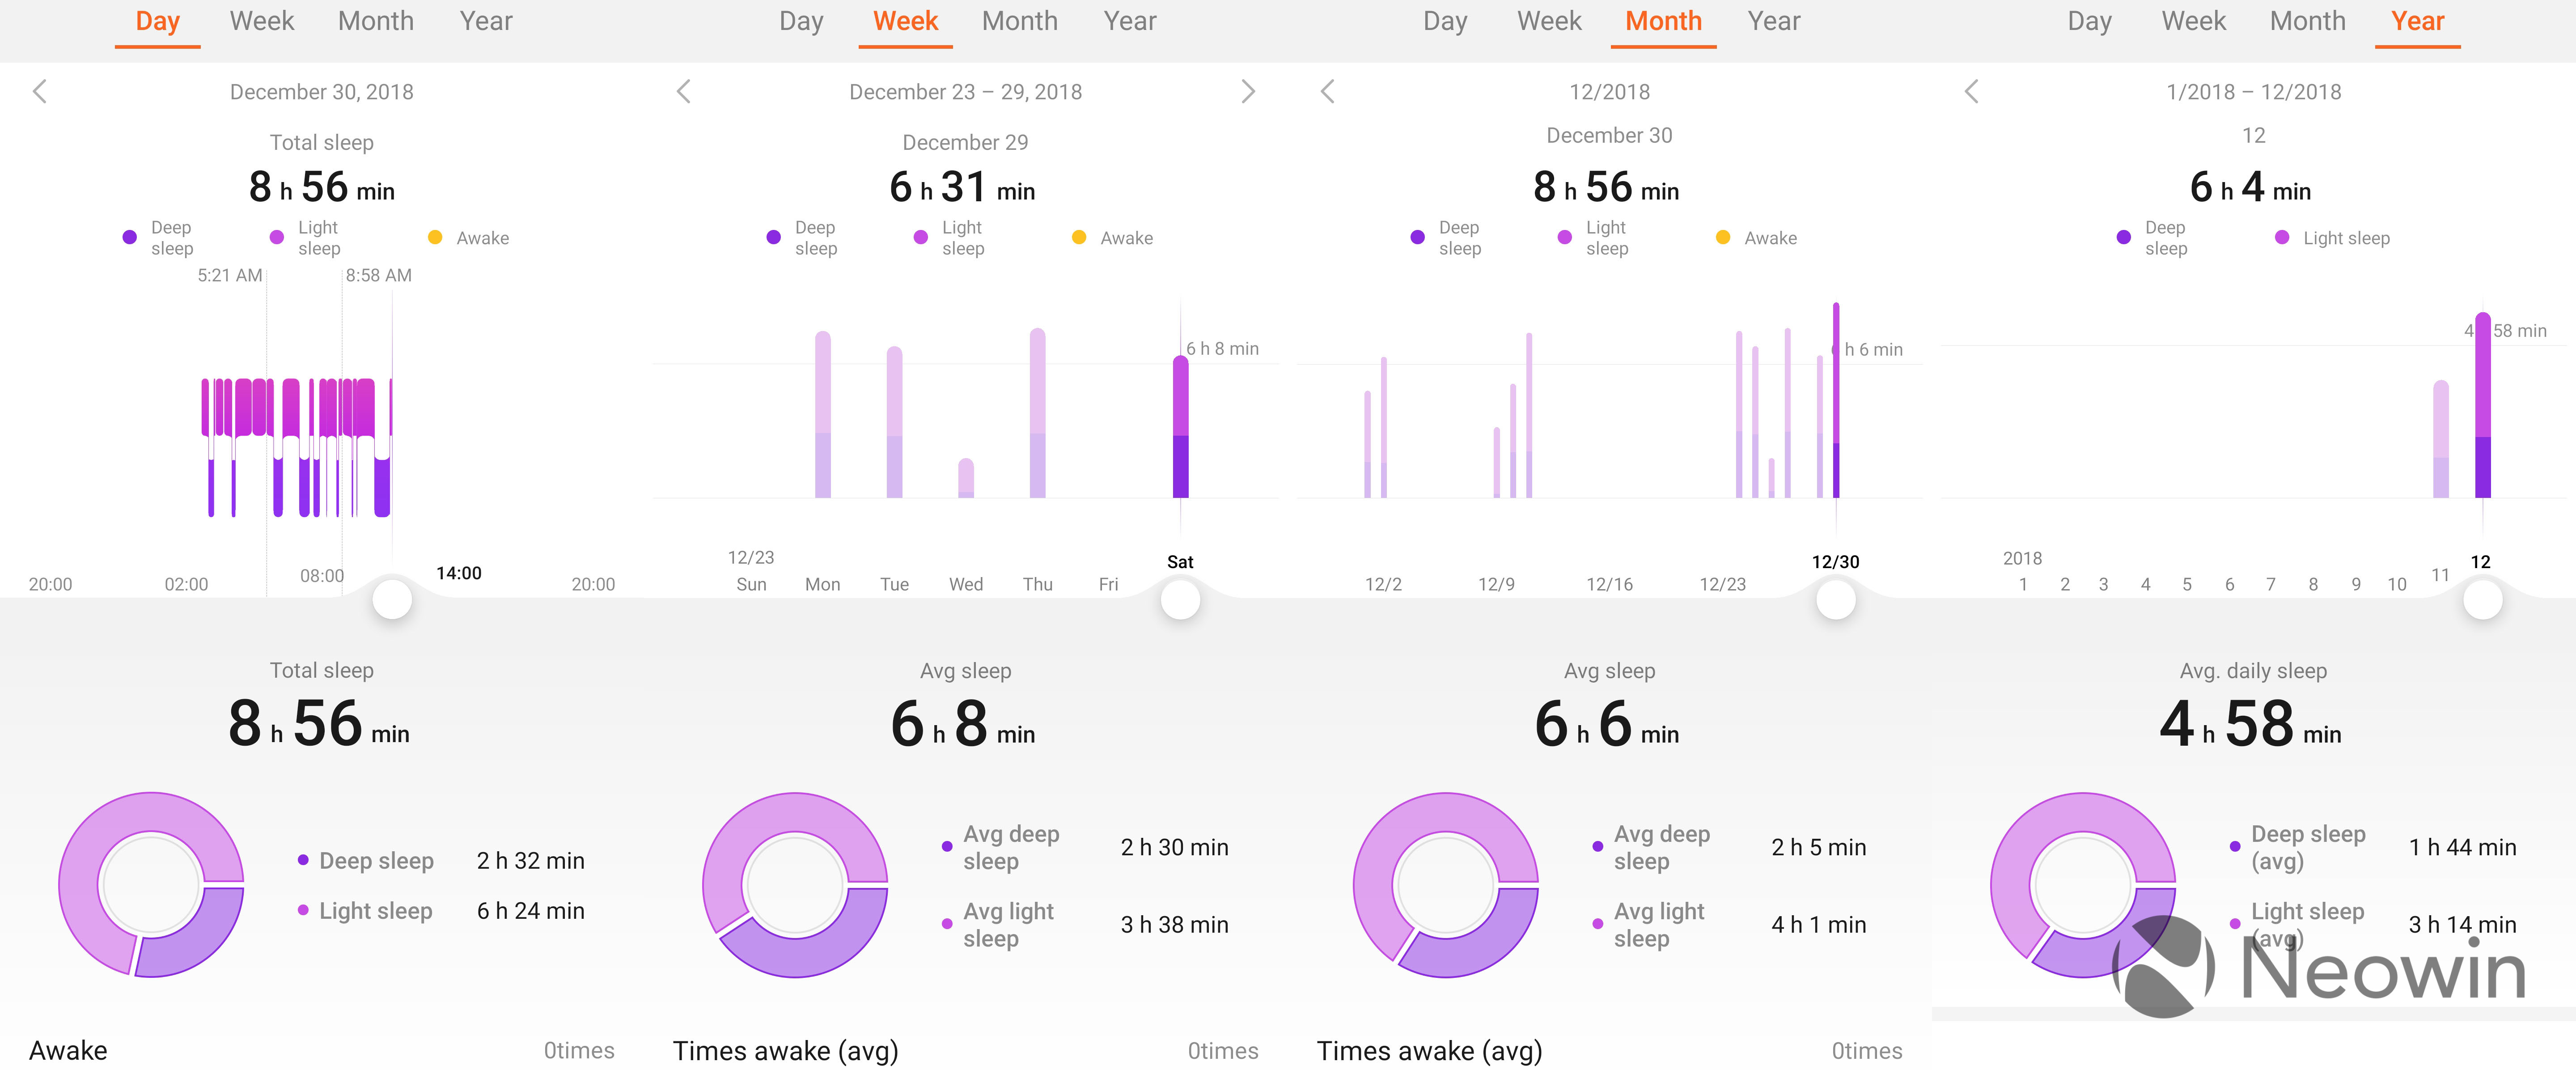Go to previous month from 12/2018
Viewport: 2576px width, 1070px height.
coord(1328,92)
